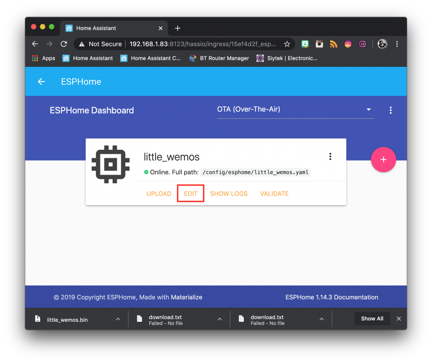Screen dimensions: 432x363
Task: Open a new browser tab
Action: coord(178,28)
